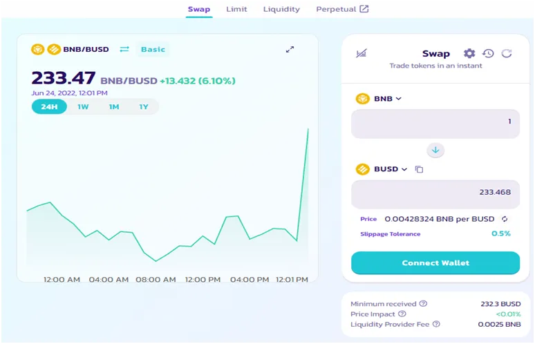Screen dimensions: 535x344
Task: Click the down arrow to switch tokens
Action: click(435, 150)
